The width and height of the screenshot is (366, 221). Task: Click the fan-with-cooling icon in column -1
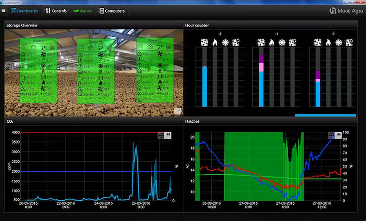point(292,43)
